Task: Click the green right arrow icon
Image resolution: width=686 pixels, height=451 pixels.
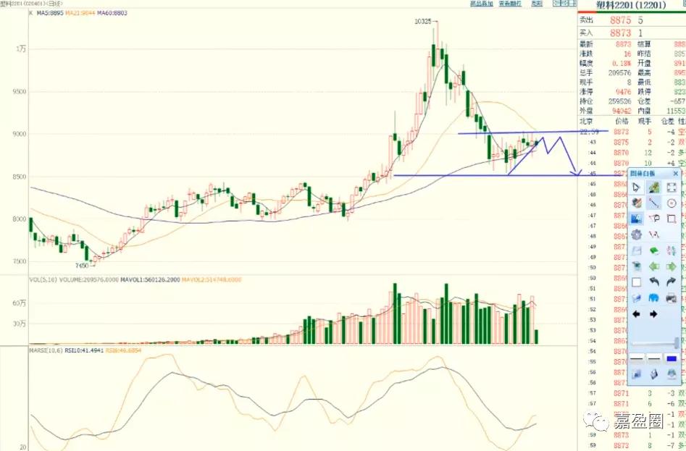Action: 672,266
